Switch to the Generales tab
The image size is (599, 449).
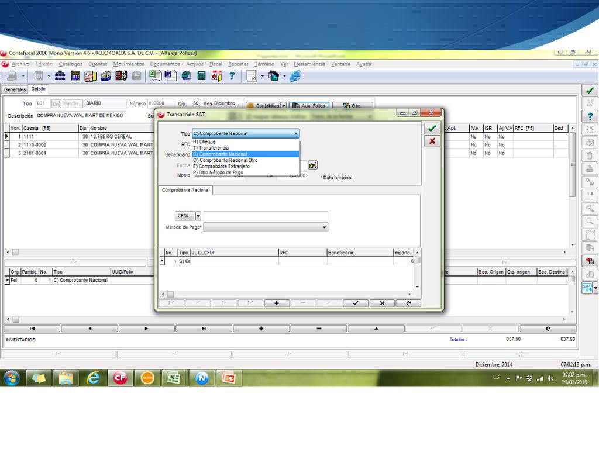coord(15,89)
